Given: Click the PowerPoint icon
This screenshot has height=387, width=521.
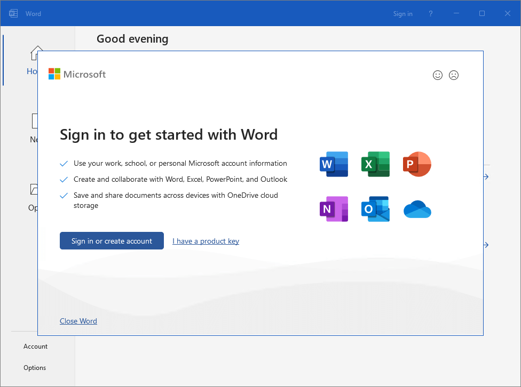Looking at the screenshot, I should click(416, 164).
